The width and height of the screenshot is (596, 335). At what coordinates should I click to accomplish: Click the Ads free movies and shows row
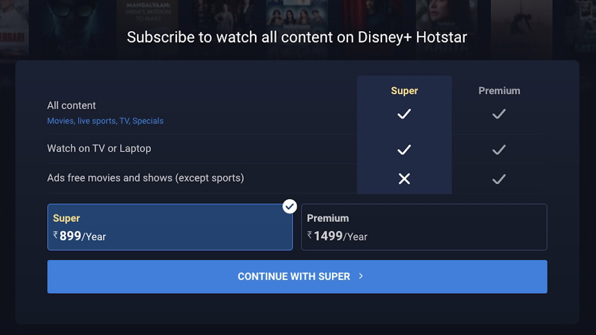click(146, 178)
